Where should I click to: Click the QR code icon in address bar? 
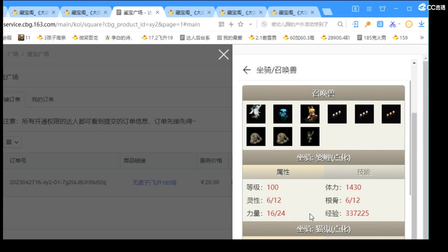(221, 24)
